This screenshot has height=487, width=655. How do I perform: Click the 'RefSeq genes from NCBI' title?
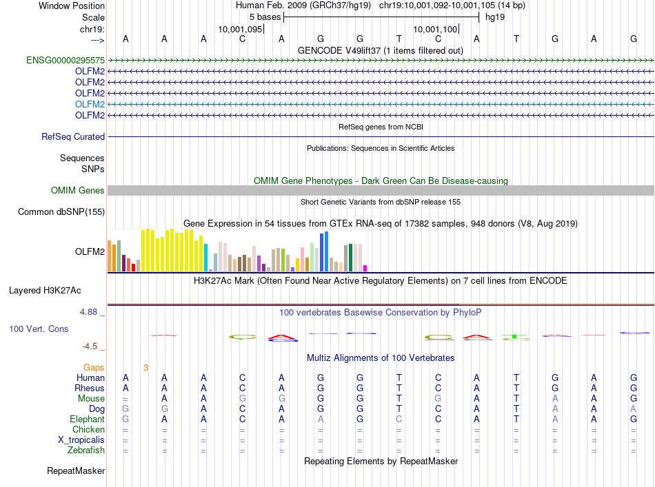click(381, 127)
